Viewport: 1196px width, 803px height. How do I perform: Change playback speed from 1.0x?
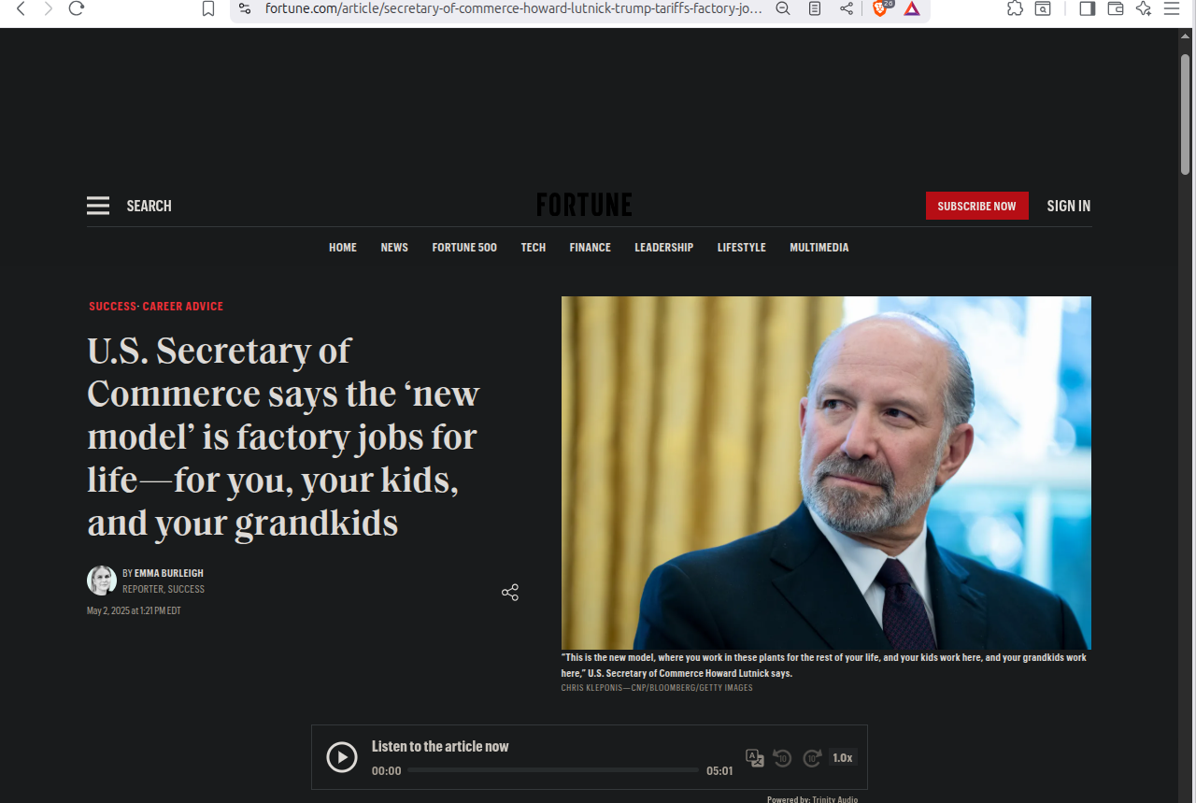tap(843, 758)
